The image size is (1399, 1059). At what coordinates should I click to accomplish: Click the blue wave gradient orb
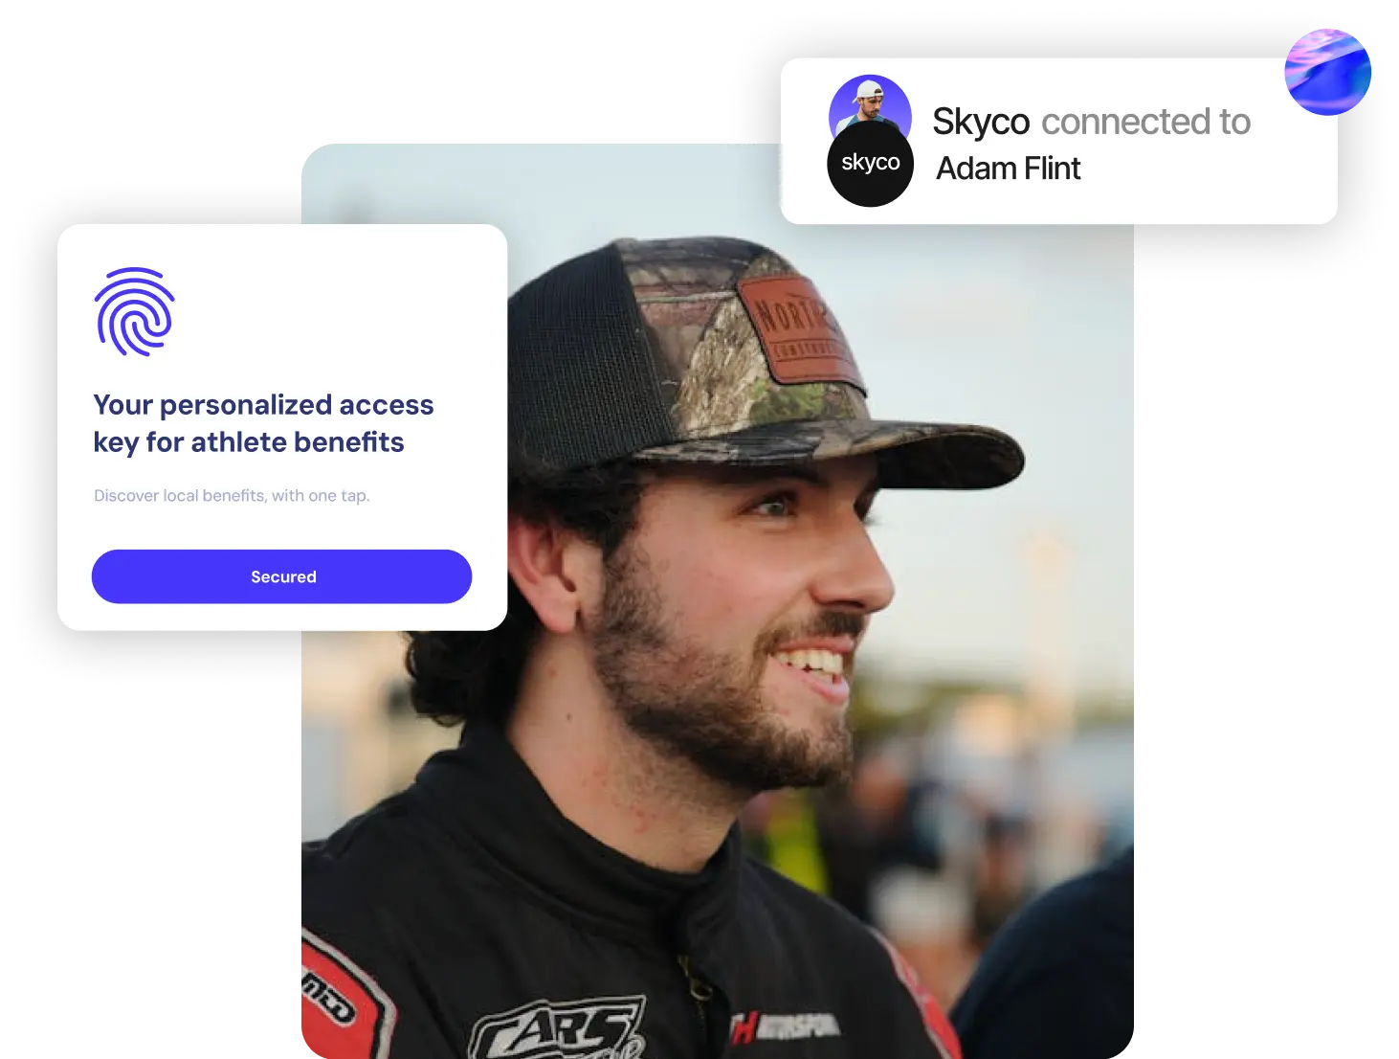[1327, 72]
